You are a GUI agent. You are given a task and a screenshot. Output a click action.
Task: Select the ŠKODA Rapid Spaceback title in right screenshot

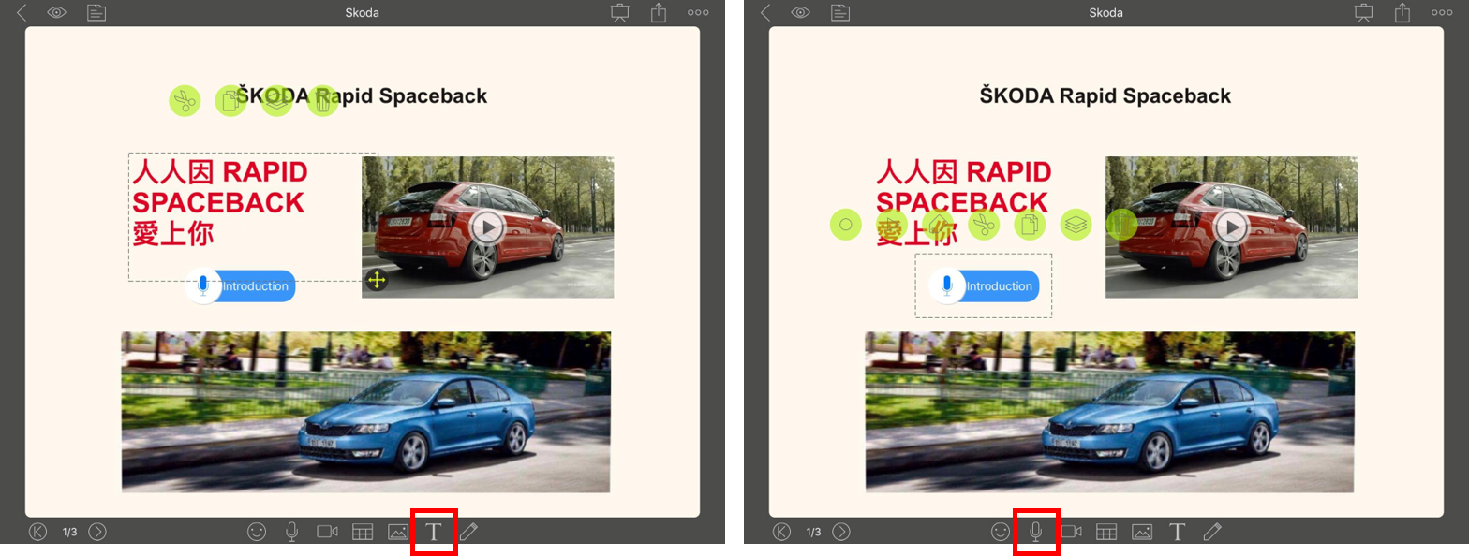(x=1105, y=95)
